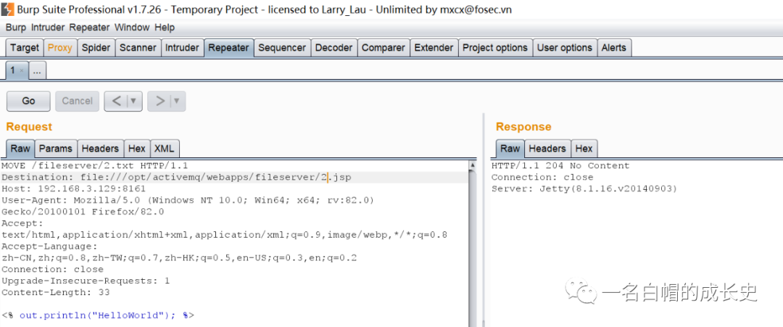Open the Burp menu
Screen dimensions: 783x327
coord(16,28)
